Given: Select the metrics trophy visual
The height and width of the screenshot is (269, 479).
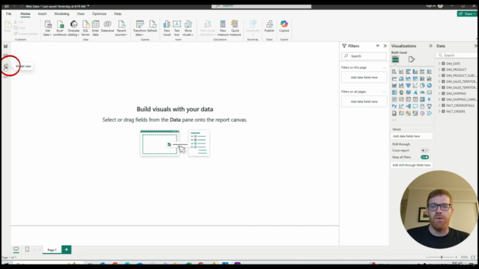Looking at the screenshot, I should pyautogui.click(x=429, y=106).
